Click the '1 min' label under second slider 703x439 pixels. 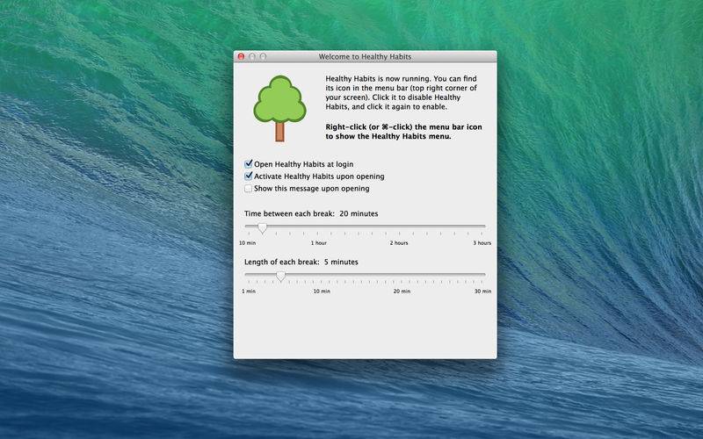(x=249, y=291)
